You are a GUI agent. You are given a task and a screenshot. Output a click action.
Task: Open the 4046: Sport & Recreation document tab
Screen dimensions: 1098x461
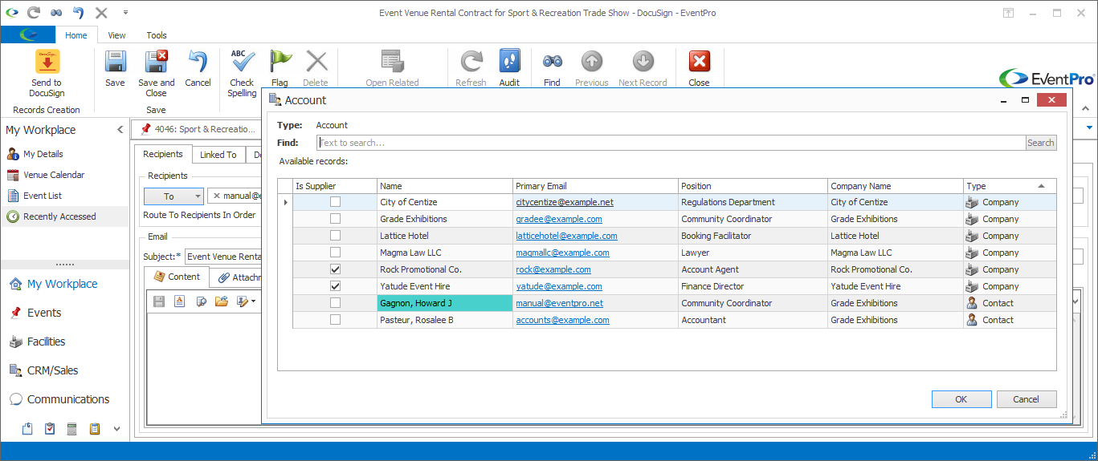197,129
